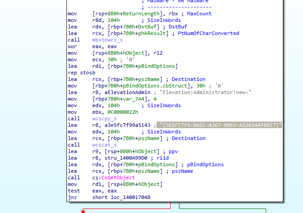Select the aElevationAdmin operand
303x213 pixels.
pyautogui.click(x=127, y=92)
